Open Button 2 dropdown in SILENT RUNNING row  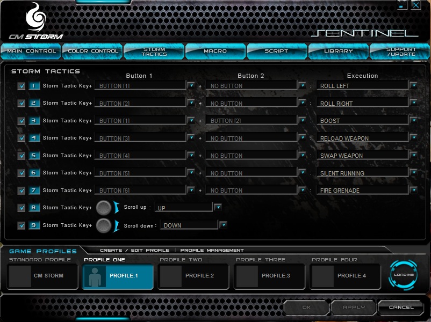point(303,173)
